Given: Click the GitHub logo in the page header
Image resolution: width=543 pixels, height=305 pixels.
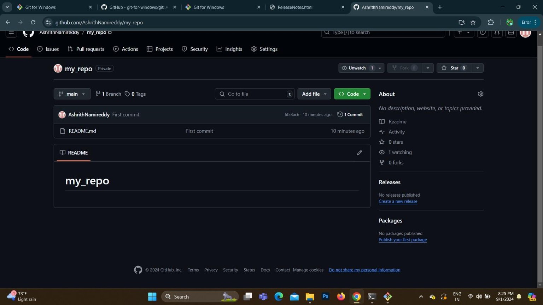Looking at the screenshot, I should tap(28, 33).
